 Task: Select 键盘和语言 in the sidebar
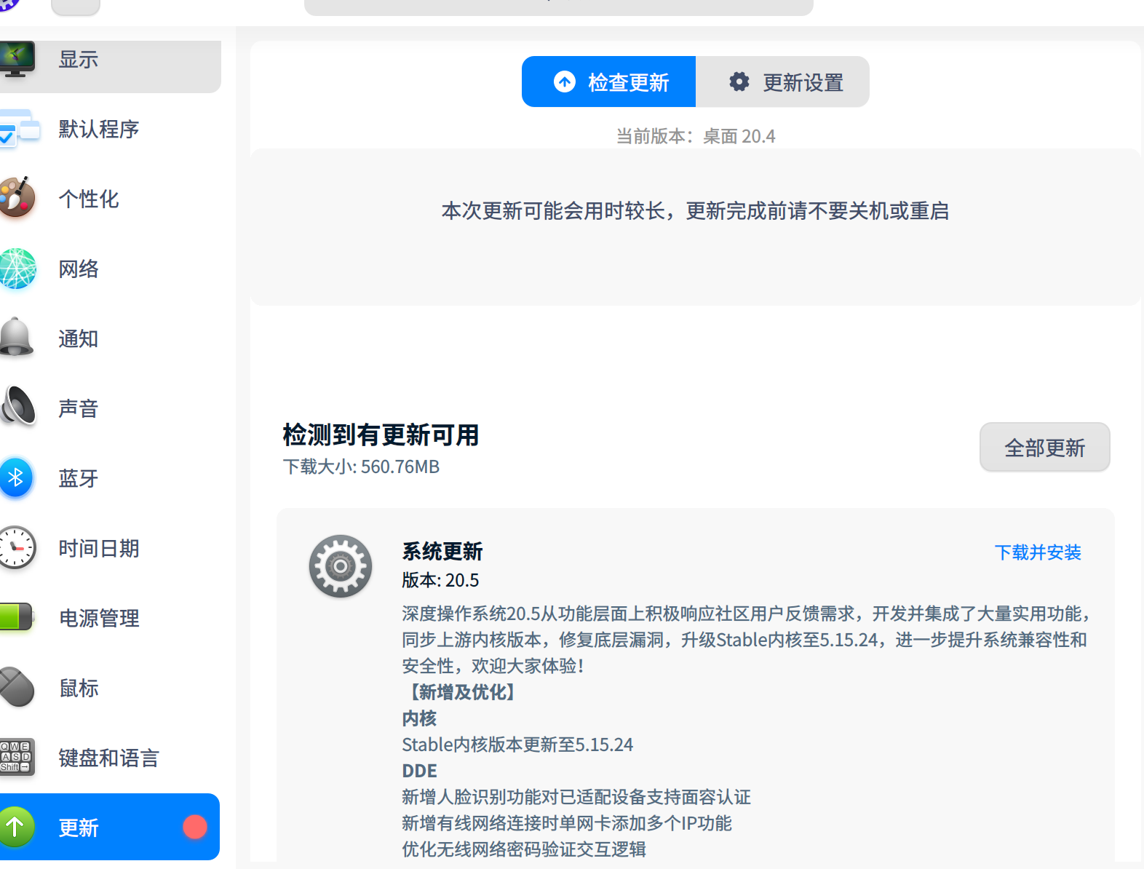pyautogui.click(x=110, y=758)
